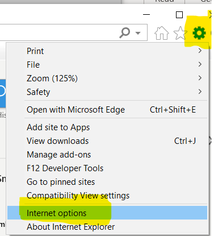The image size is (214, 236).
Task: Open the address bar dropdown arrow
Action: click(x=138, y=33)
